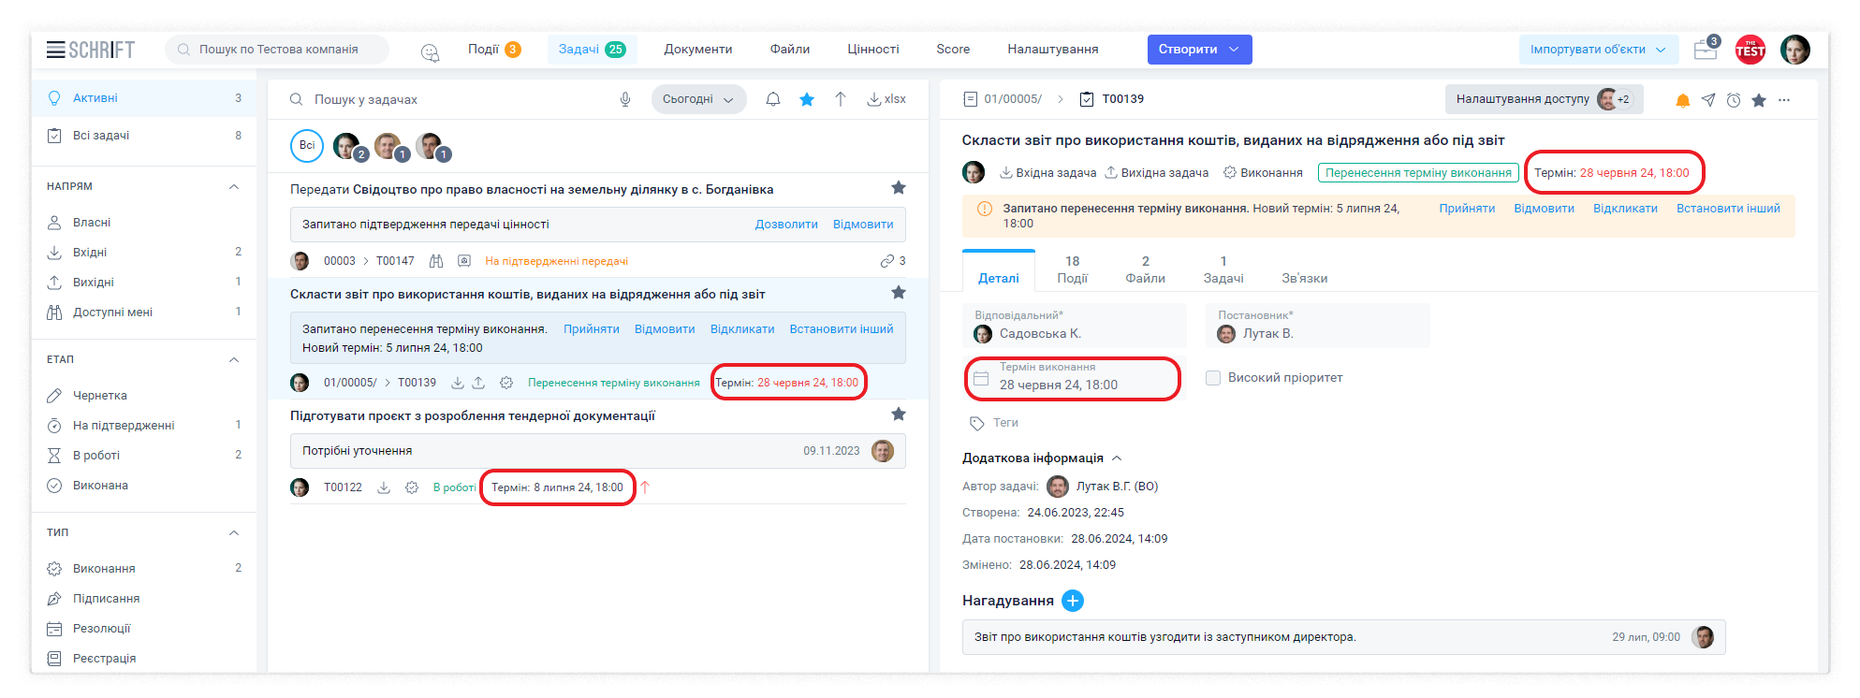Click Дозволити to allow the transfer

tap(786, 225)
